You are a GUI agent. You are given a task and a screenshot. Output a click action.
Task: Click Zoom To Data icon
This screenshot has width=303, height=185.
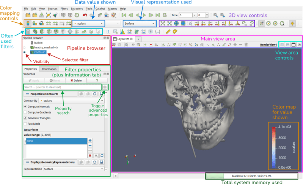[x=170, y=23]
